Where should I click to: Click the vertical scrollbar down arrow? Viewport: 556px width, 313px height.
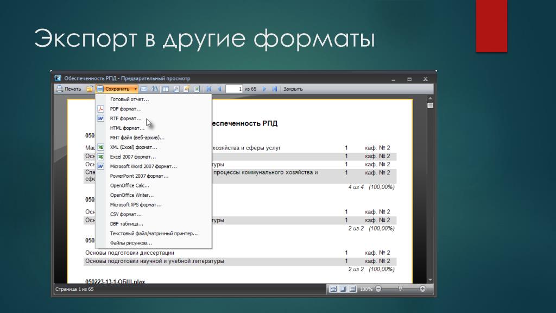(x=430, y=280)
